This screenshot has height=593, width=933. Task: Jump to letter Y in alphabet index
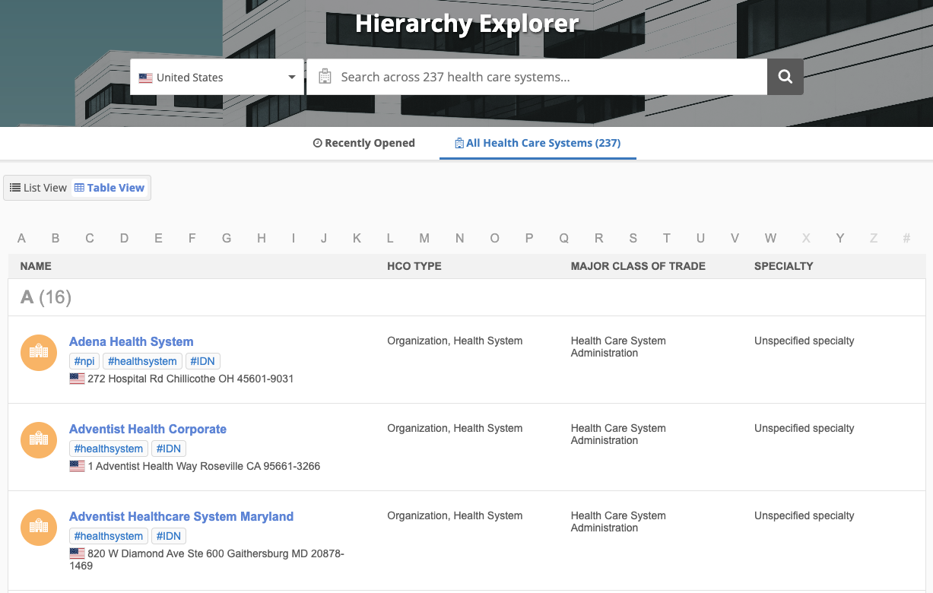pyautogui.click(x=840, y=238)
